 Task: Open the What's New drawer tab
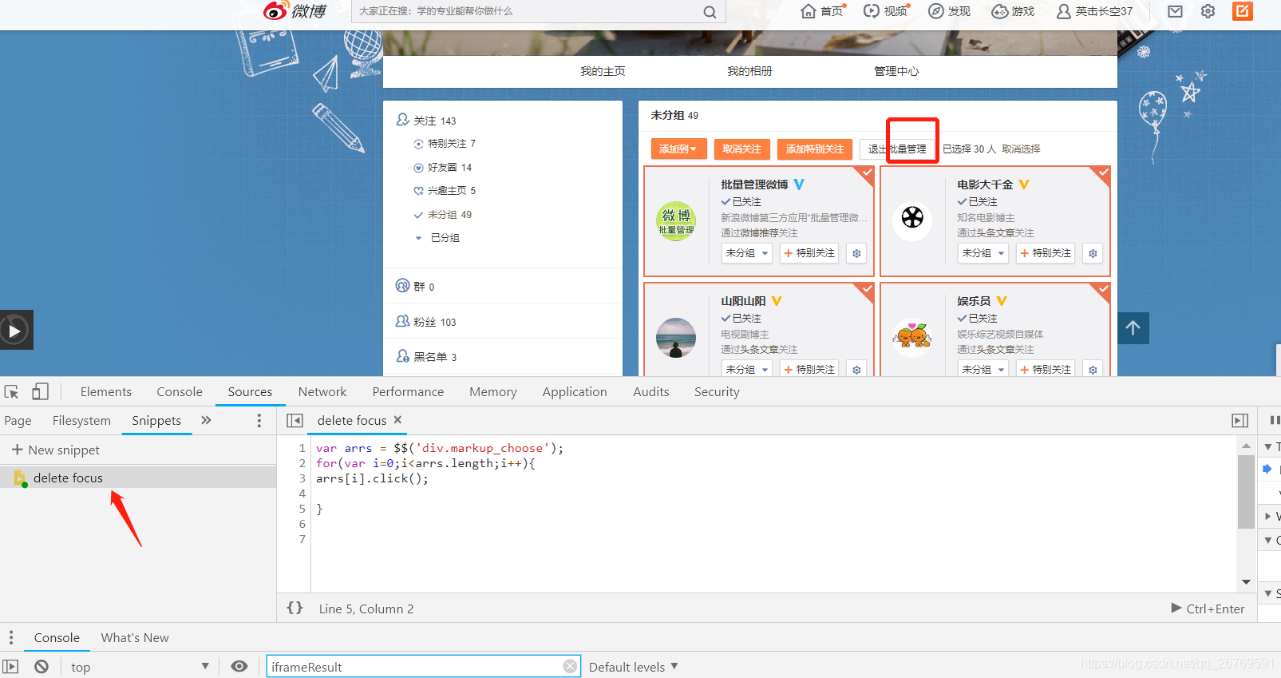135,637
